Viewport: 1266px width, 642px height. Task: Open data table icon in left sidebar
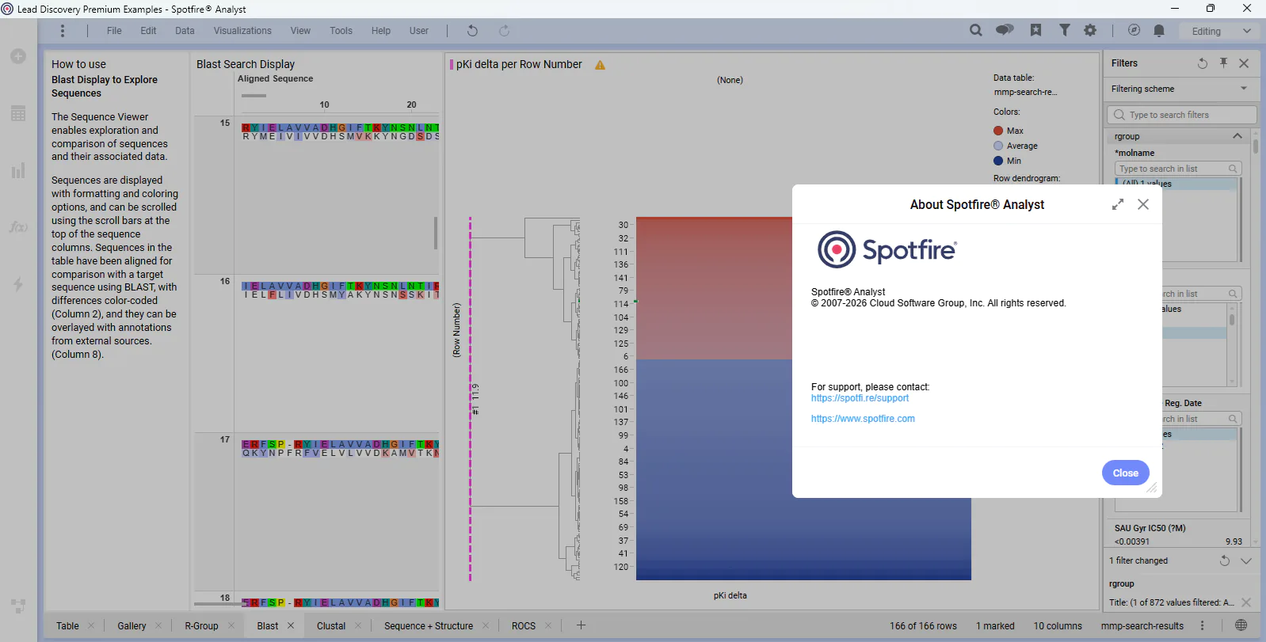pyautogui.click(x=18, y=113)
